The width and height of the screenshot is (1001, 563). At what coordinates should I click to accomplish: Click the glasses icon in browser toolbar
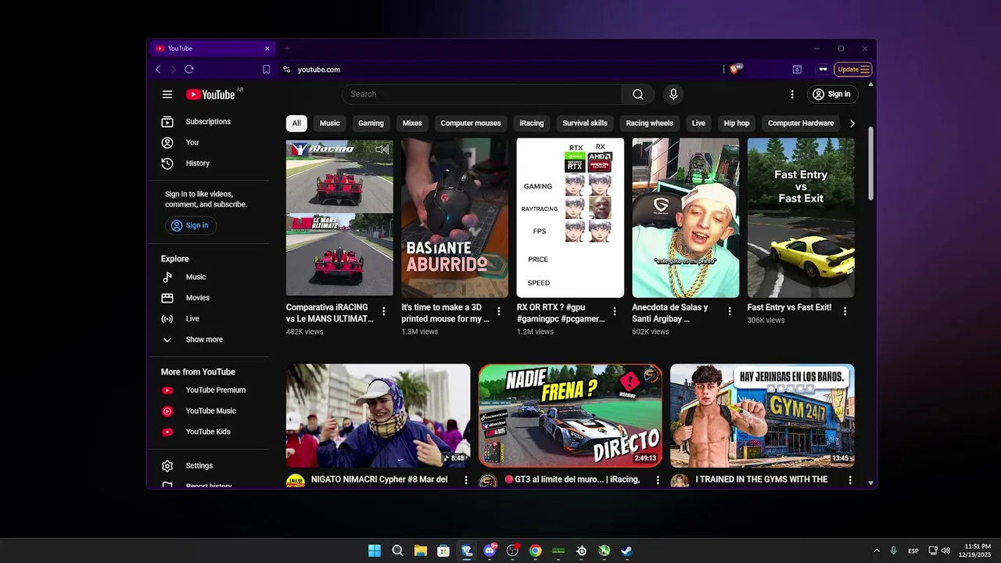point(823,70)
